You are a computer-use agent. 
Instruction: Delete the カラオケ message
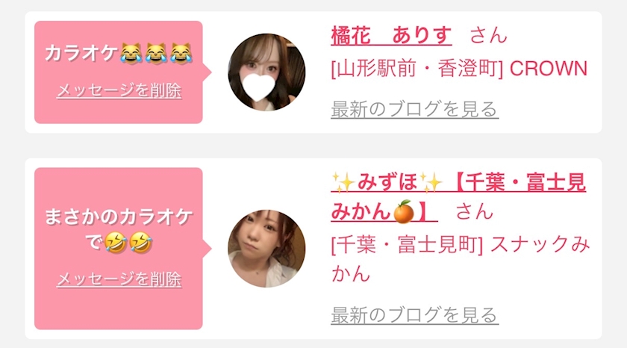click(x=119, y=91)
